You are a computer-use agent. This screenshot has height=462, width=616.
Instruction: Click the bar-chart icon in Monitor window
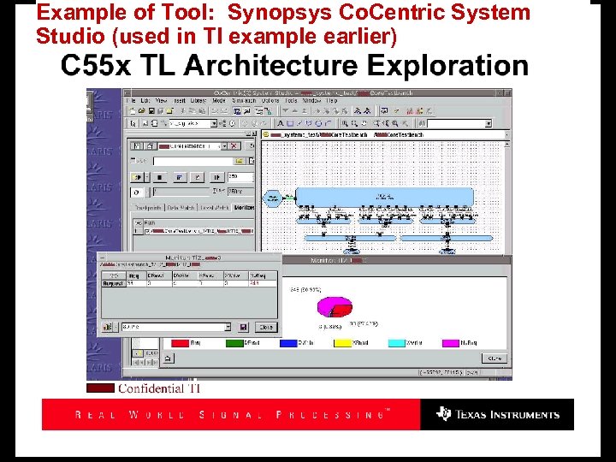click(107, 327)
